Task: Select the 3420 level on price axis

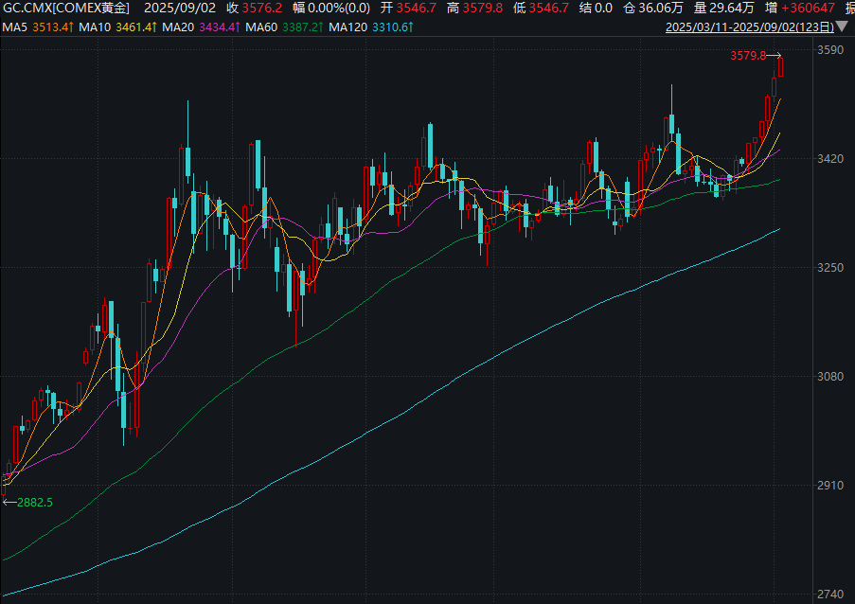Action: [829, 159]
